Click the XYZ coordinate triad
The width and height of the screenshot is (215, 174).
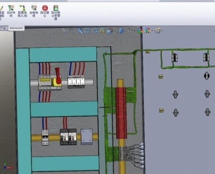7,166
